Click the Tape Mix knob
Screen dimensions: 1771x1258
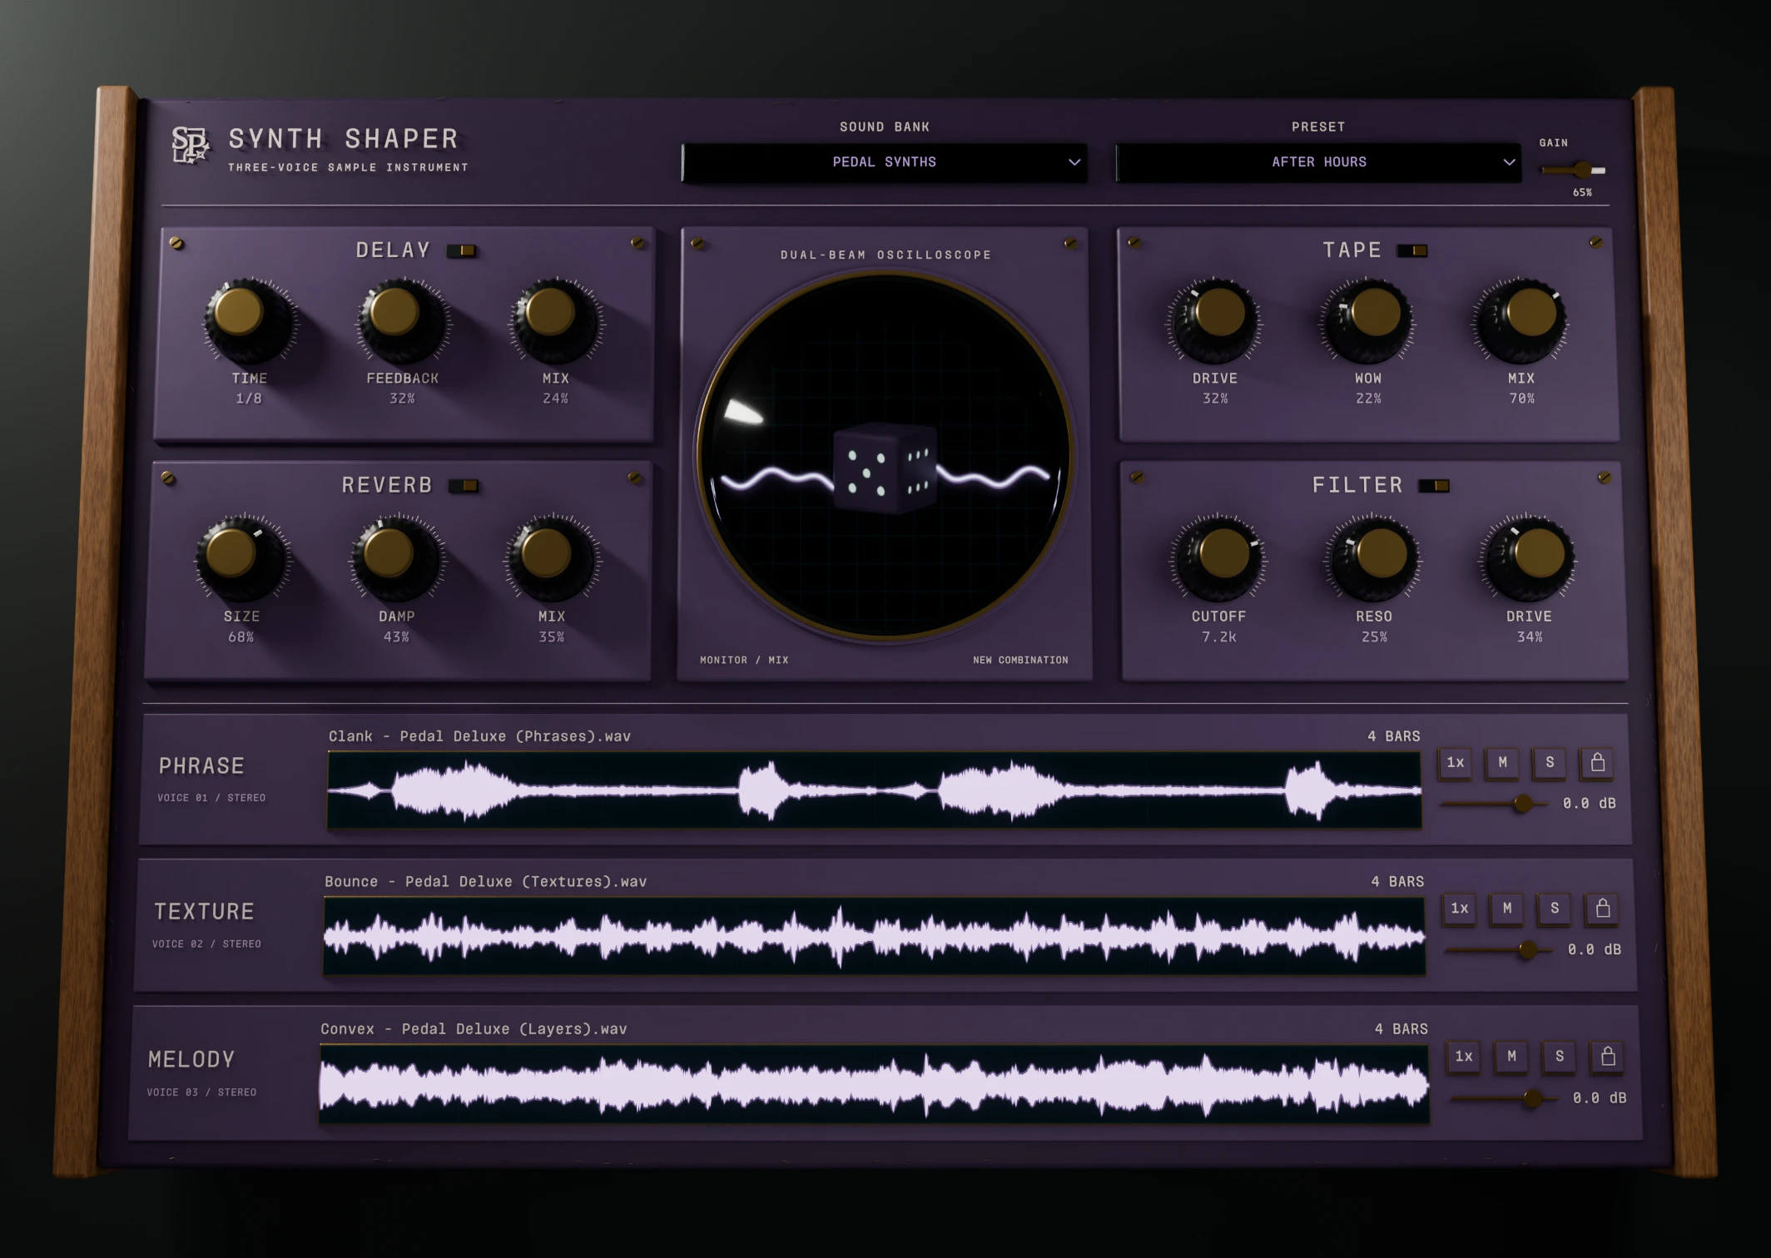coord(1521,320)
